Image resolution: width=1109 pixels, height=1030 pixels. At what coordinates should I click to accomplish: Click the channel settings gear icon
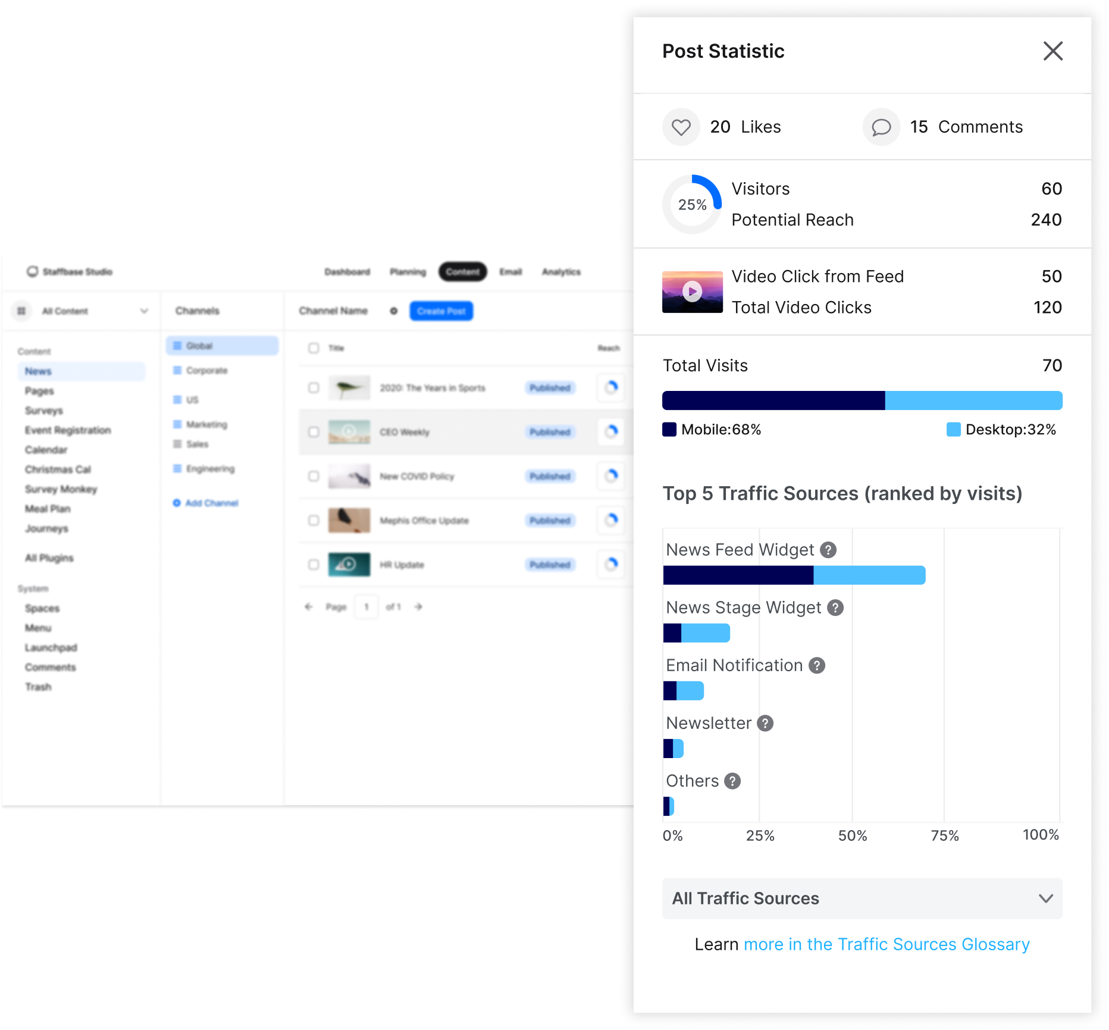(393, 311)
